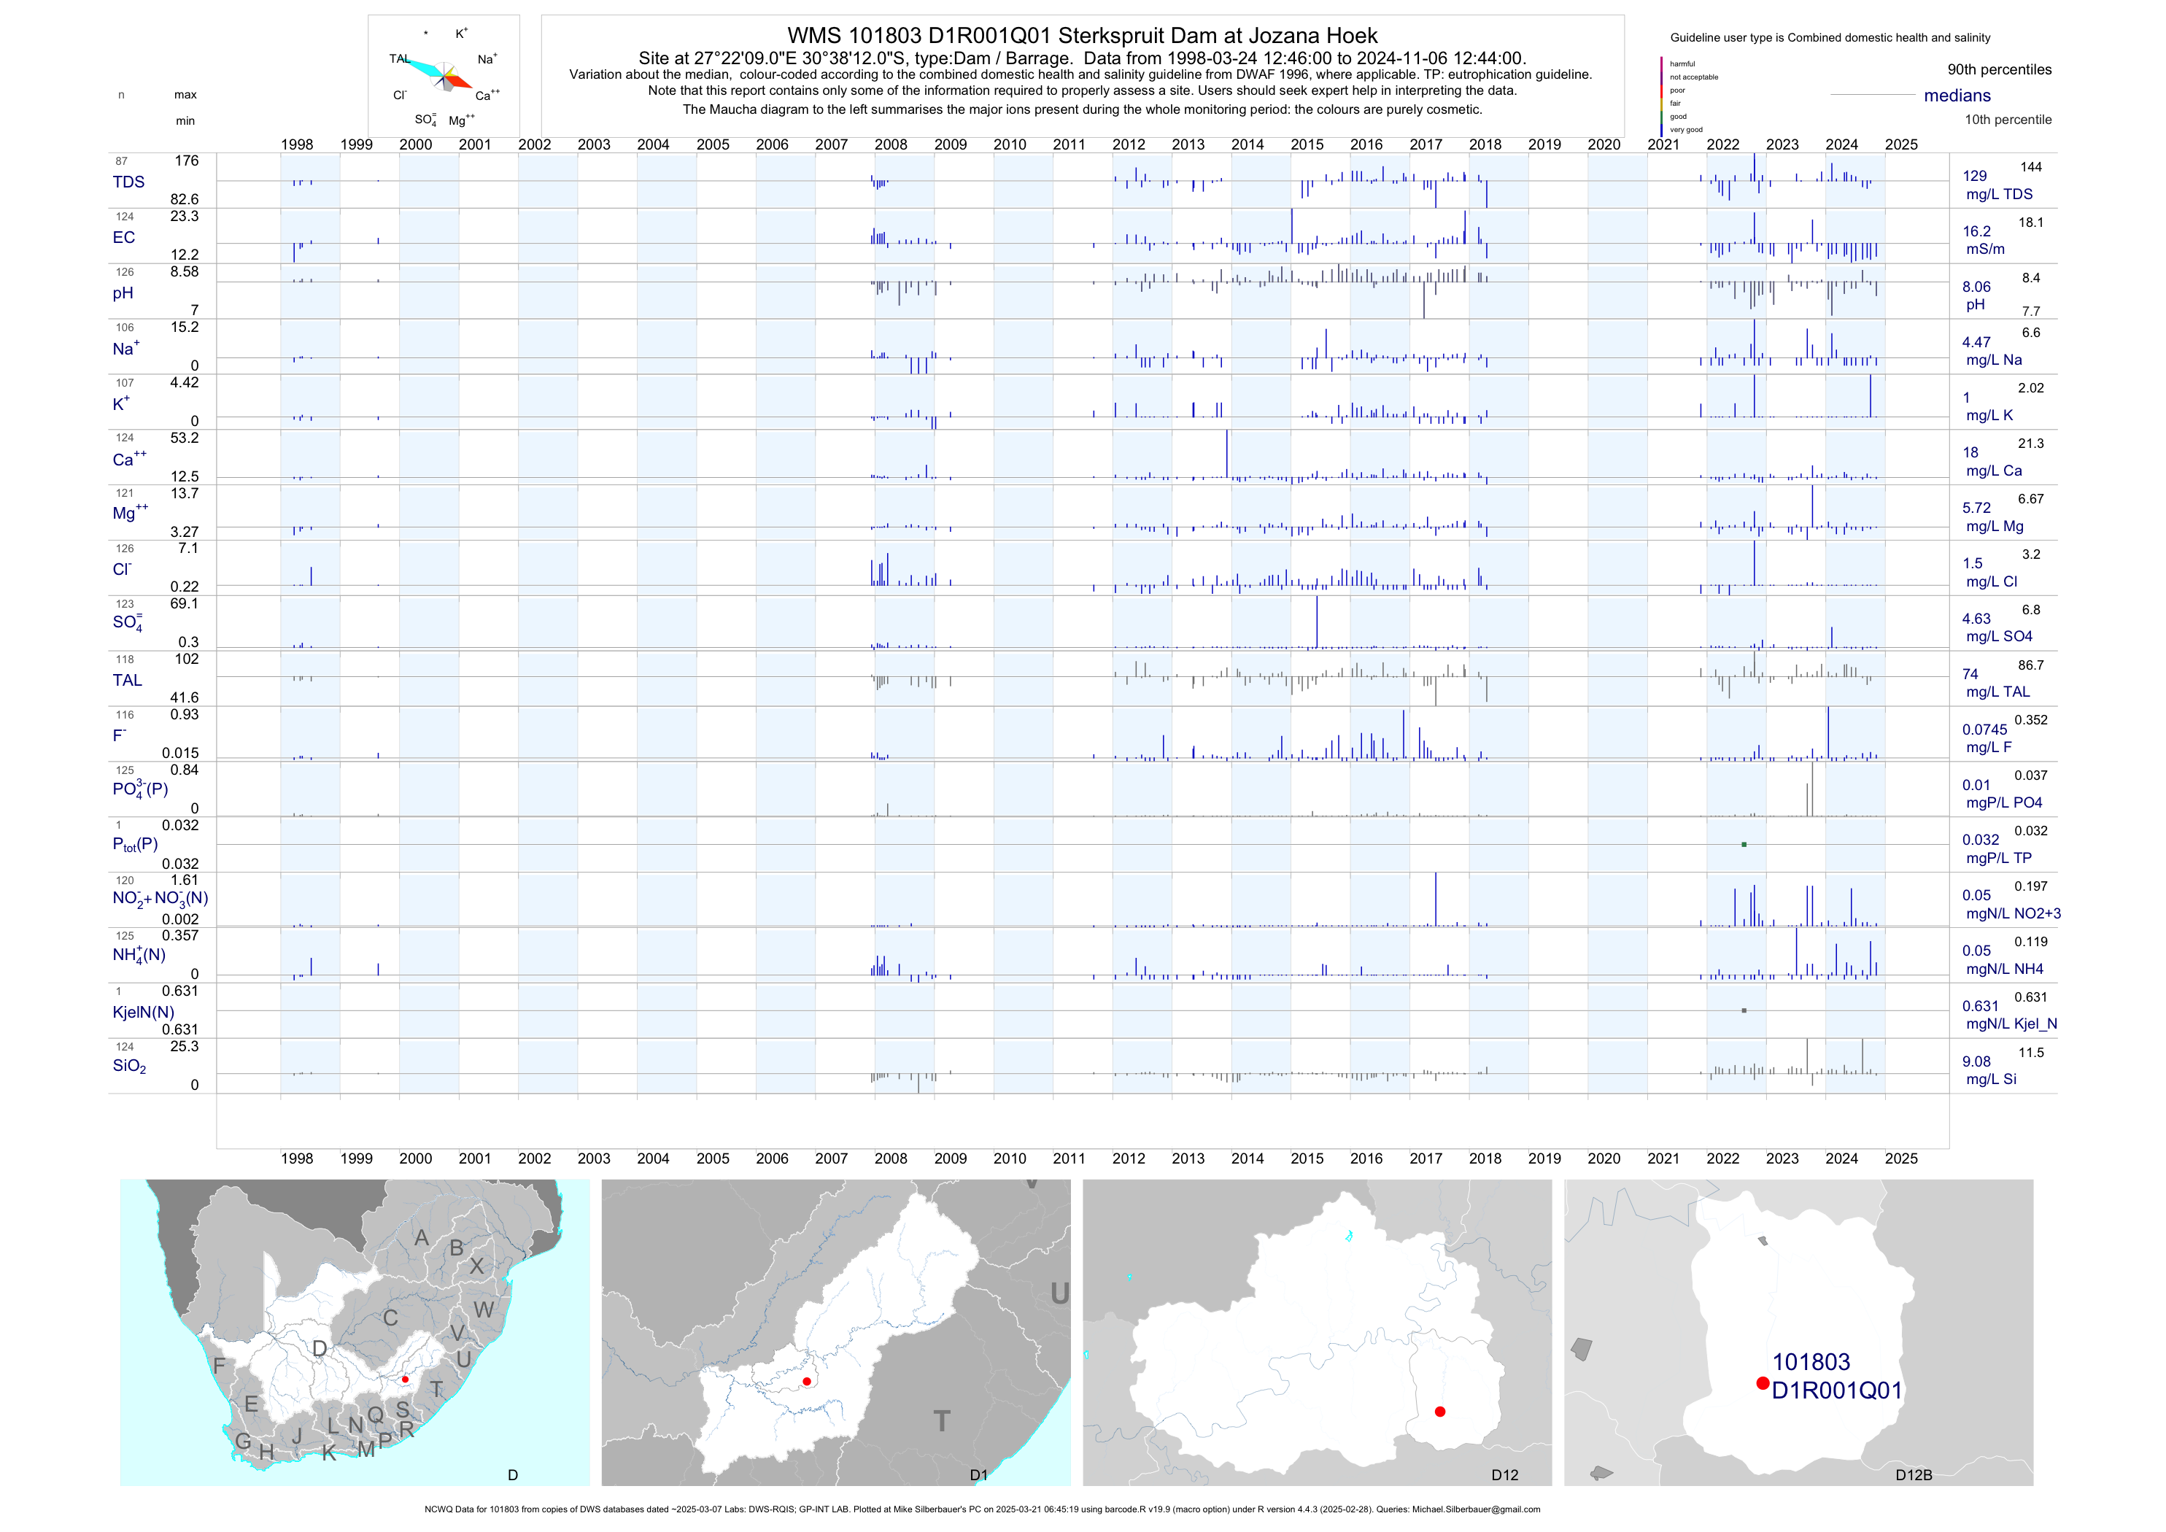The height and width of the screenshot is (1532, 2166).
Task: Click the 101803 D1R001Q01 site label
Action: [x=1836, y=1377]
